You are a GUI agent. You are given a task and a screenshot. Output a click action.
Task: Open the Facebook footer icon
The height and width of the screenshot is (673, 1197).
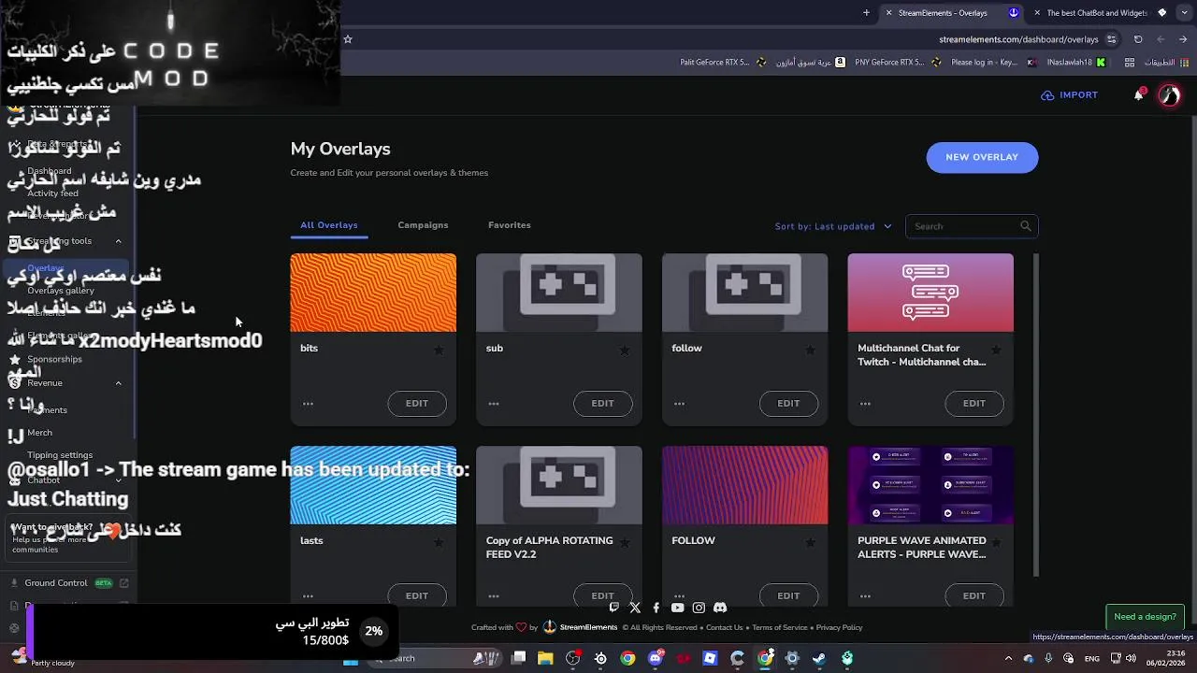pos(656,608)
